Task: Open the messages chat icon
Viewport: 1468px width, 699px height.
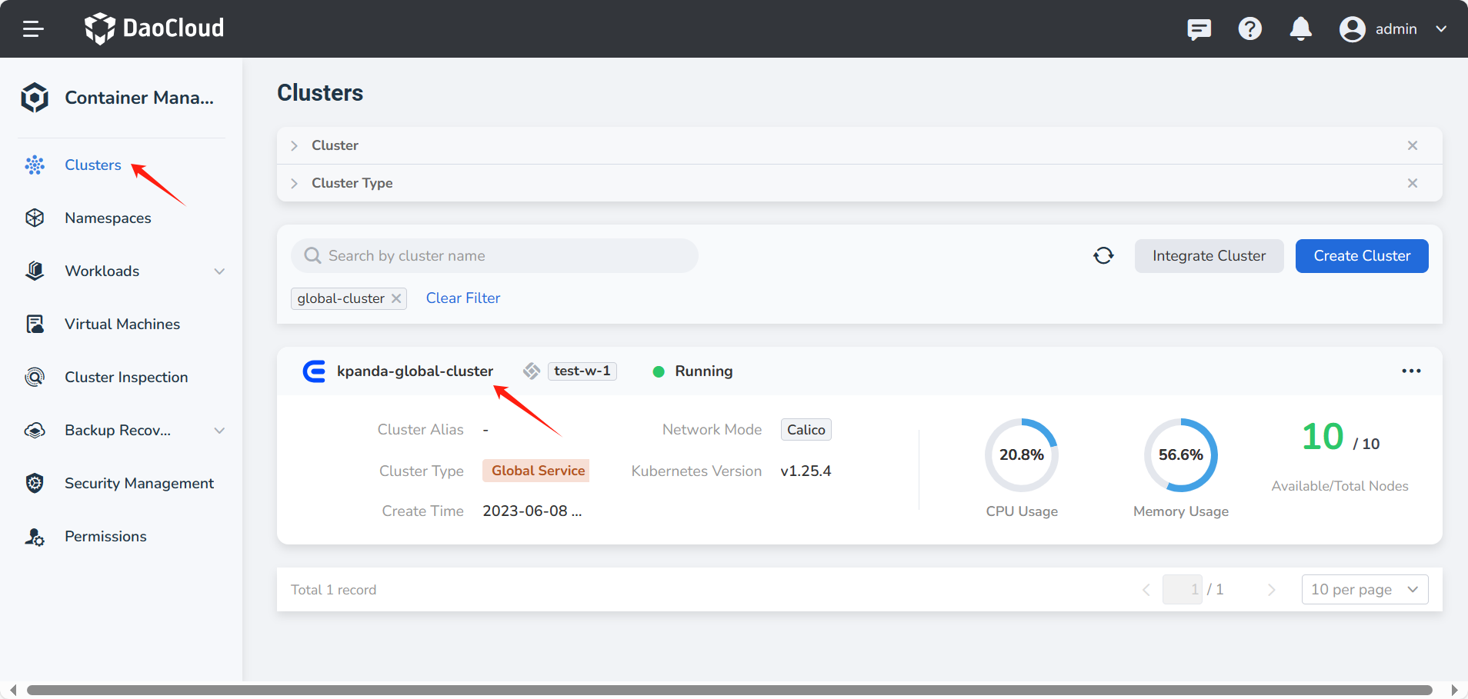Action: (1199, 29)
